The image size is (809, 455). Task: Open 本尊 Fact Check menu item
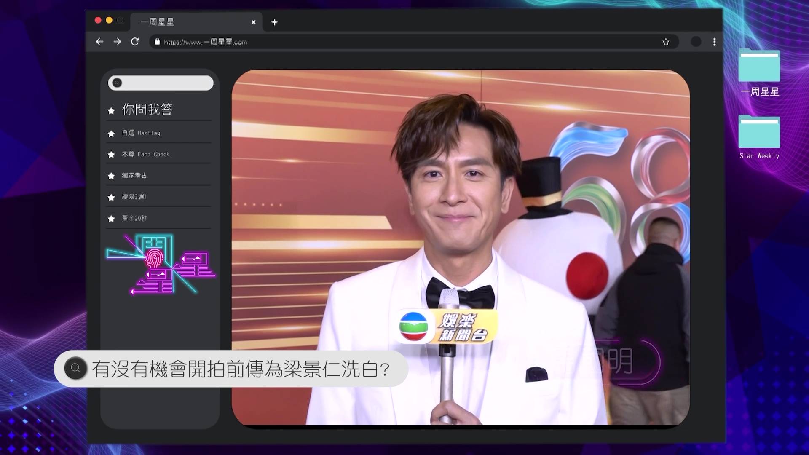coord(145,155)
